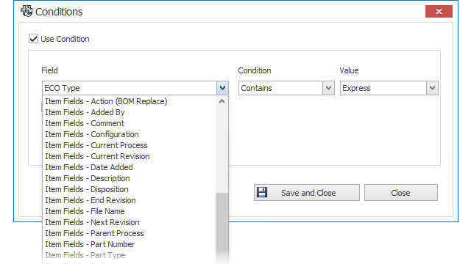This screenshot has height=264, width=471.
Task: Click Save and Close button
Action: [307, 192]
